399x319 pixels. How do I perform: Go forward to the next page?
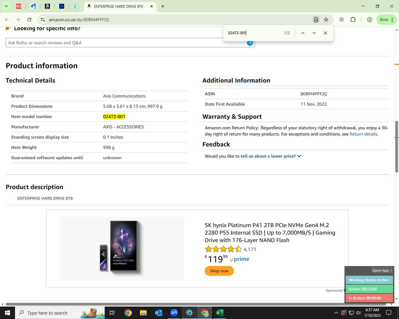(18, 20)
